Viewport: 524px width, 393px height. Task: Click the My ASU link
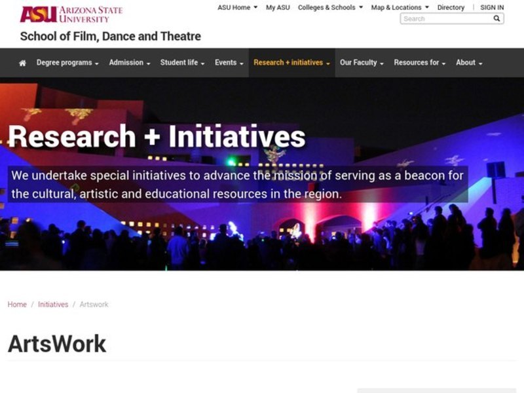(x=278, y=8)
